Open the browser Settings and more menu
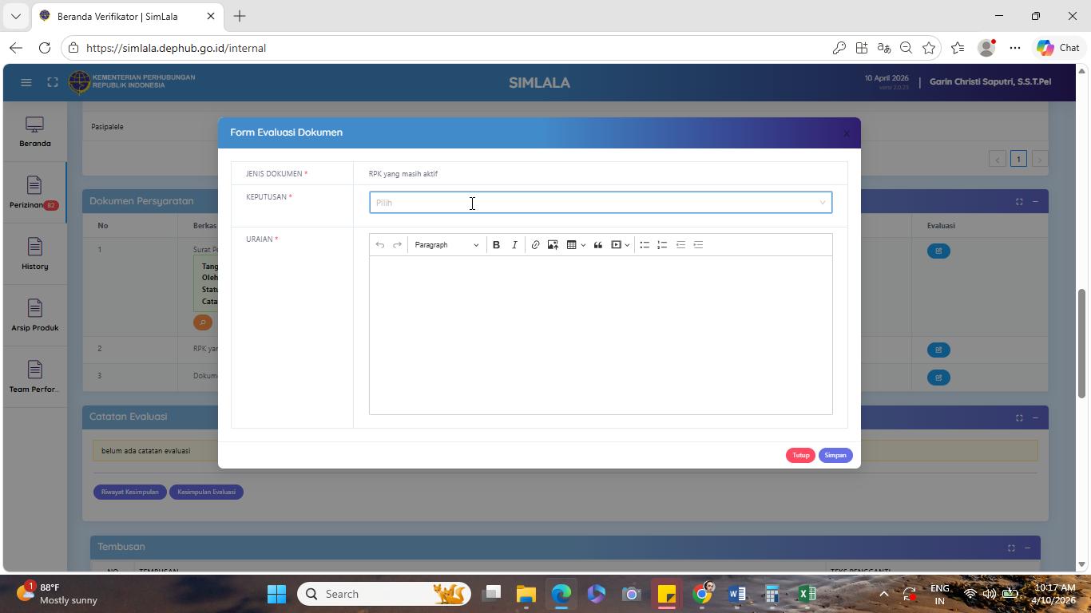 1015,48
